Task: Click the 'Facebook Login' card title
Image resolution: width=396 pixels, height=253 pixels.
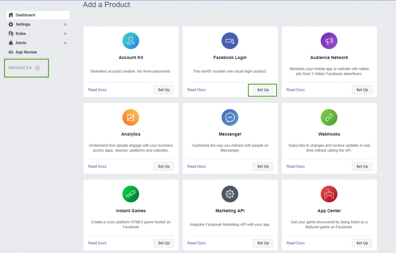Action: (x=230, y=57)
